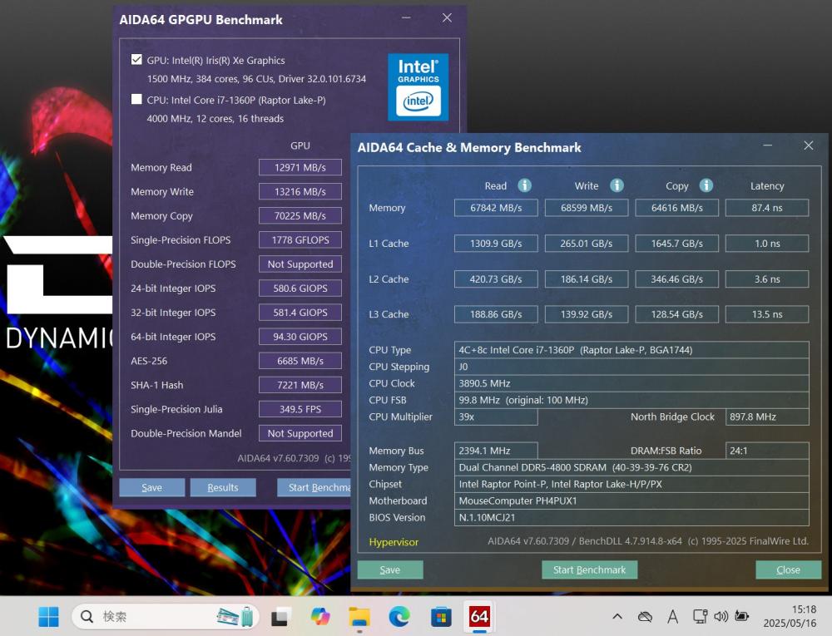Click Double-Precision Mandel Not Supported field
The height and width of the screenshot is (636, 832).
pos(300,433)
